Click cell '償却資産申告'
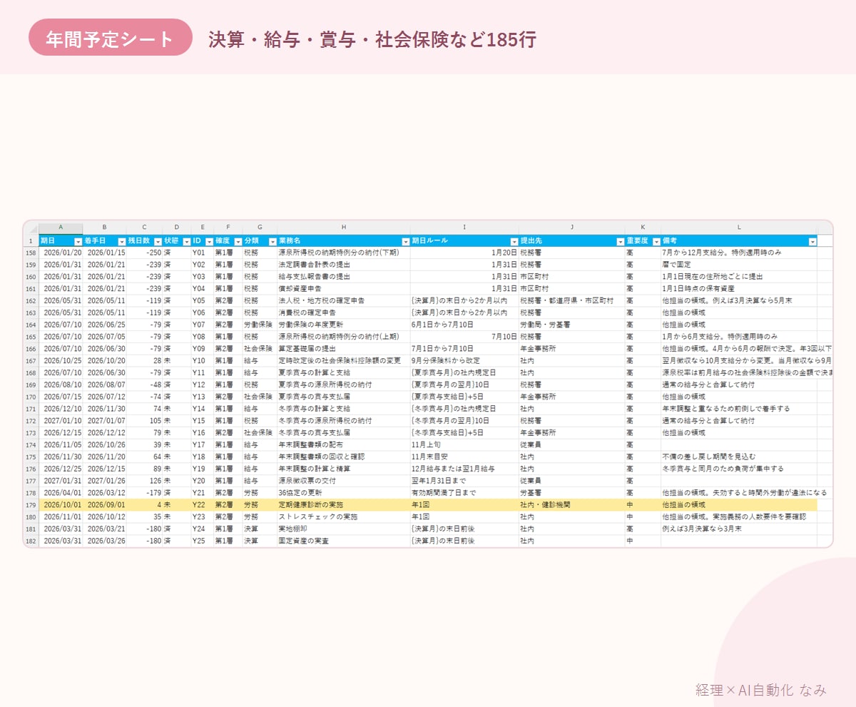 [344, 289]
